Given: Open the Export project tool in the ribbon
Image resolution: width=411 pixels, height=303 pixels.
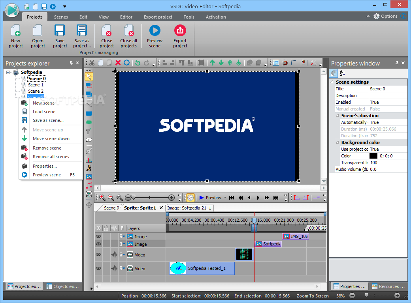Looking at the screenshot, I should click(180, 36).
